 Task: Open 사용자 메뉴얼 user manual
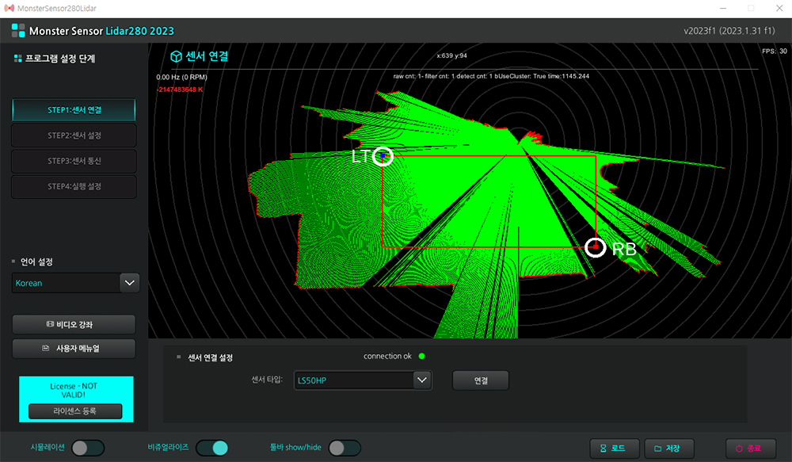click(x=74, y=348)
